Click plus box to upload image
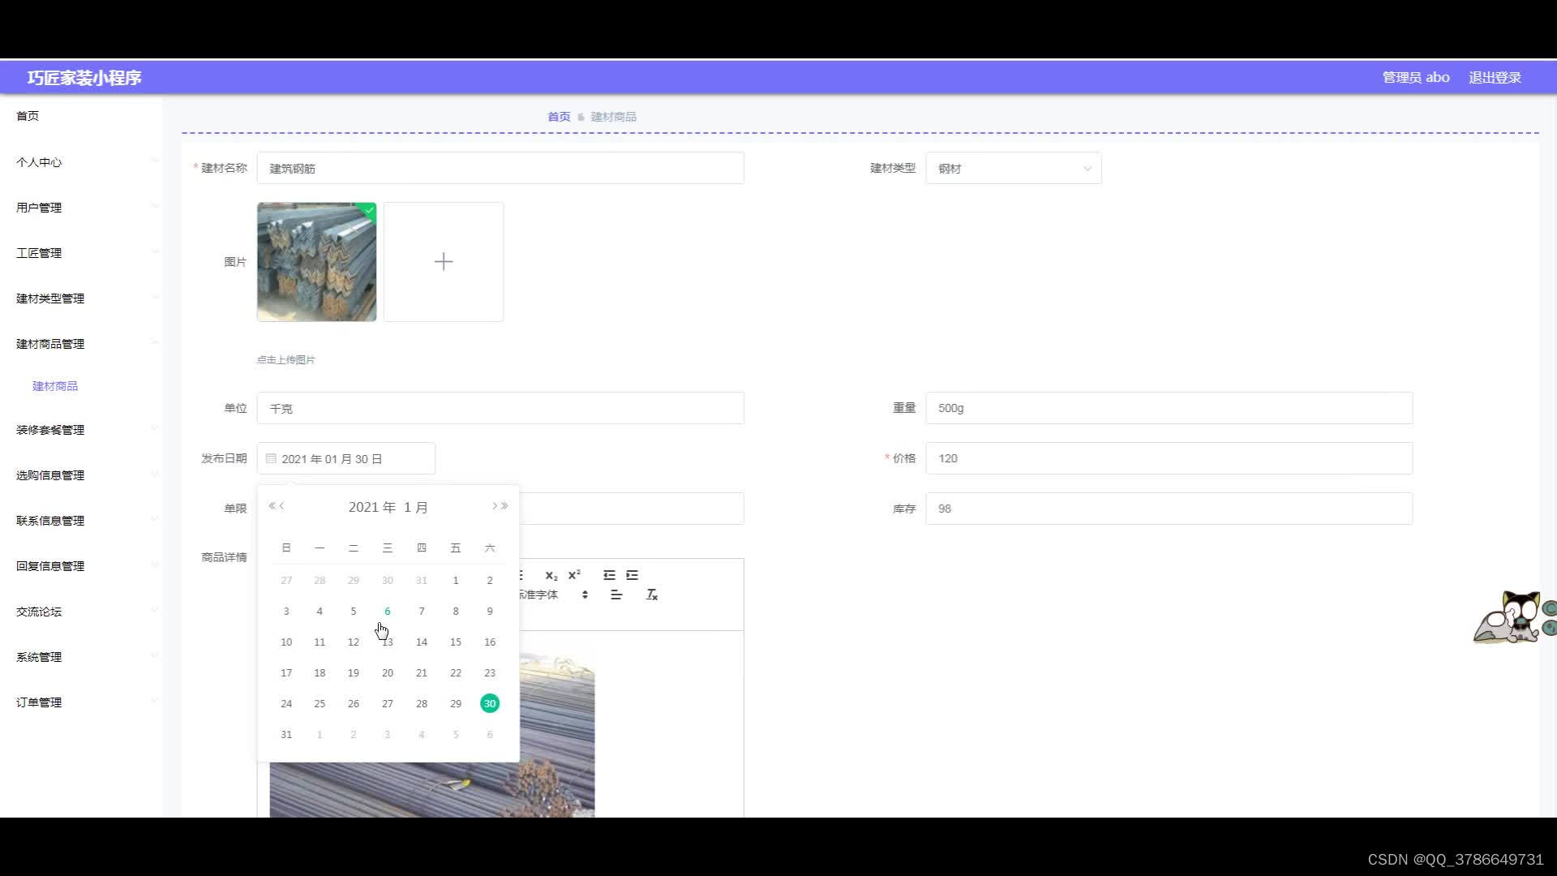The image size is (1557, 876). pyautogui.click(x=444, y=262)
